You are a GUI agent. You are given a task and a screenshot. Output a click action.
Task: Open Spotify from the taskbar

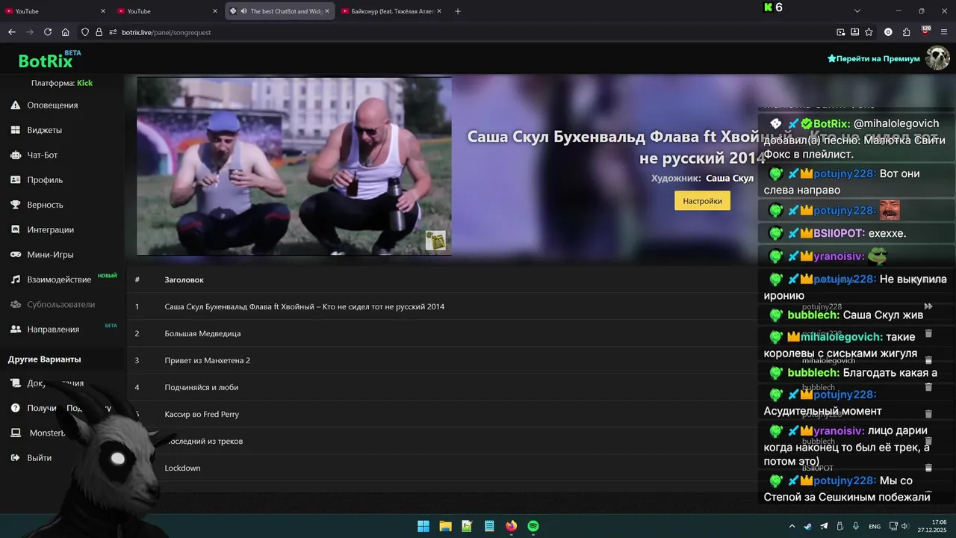coord(533,526)
